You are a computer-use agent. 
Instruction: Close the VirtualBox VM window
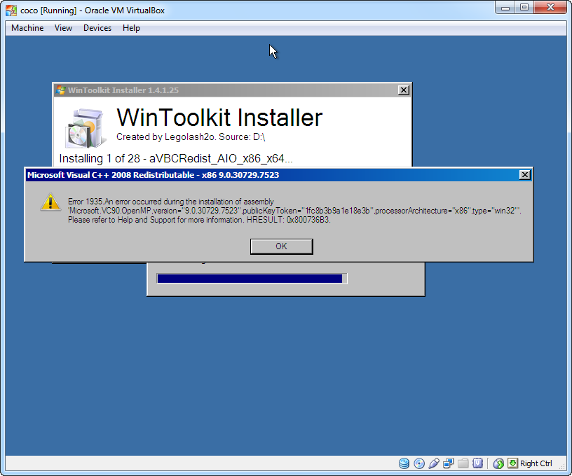pyautogui.click(x=550, y=8)
